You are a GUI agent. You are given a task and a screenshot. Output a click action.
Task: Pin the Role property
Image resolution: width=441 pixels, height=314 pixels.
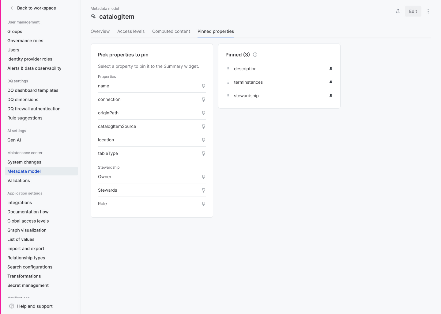click(203, 204)
